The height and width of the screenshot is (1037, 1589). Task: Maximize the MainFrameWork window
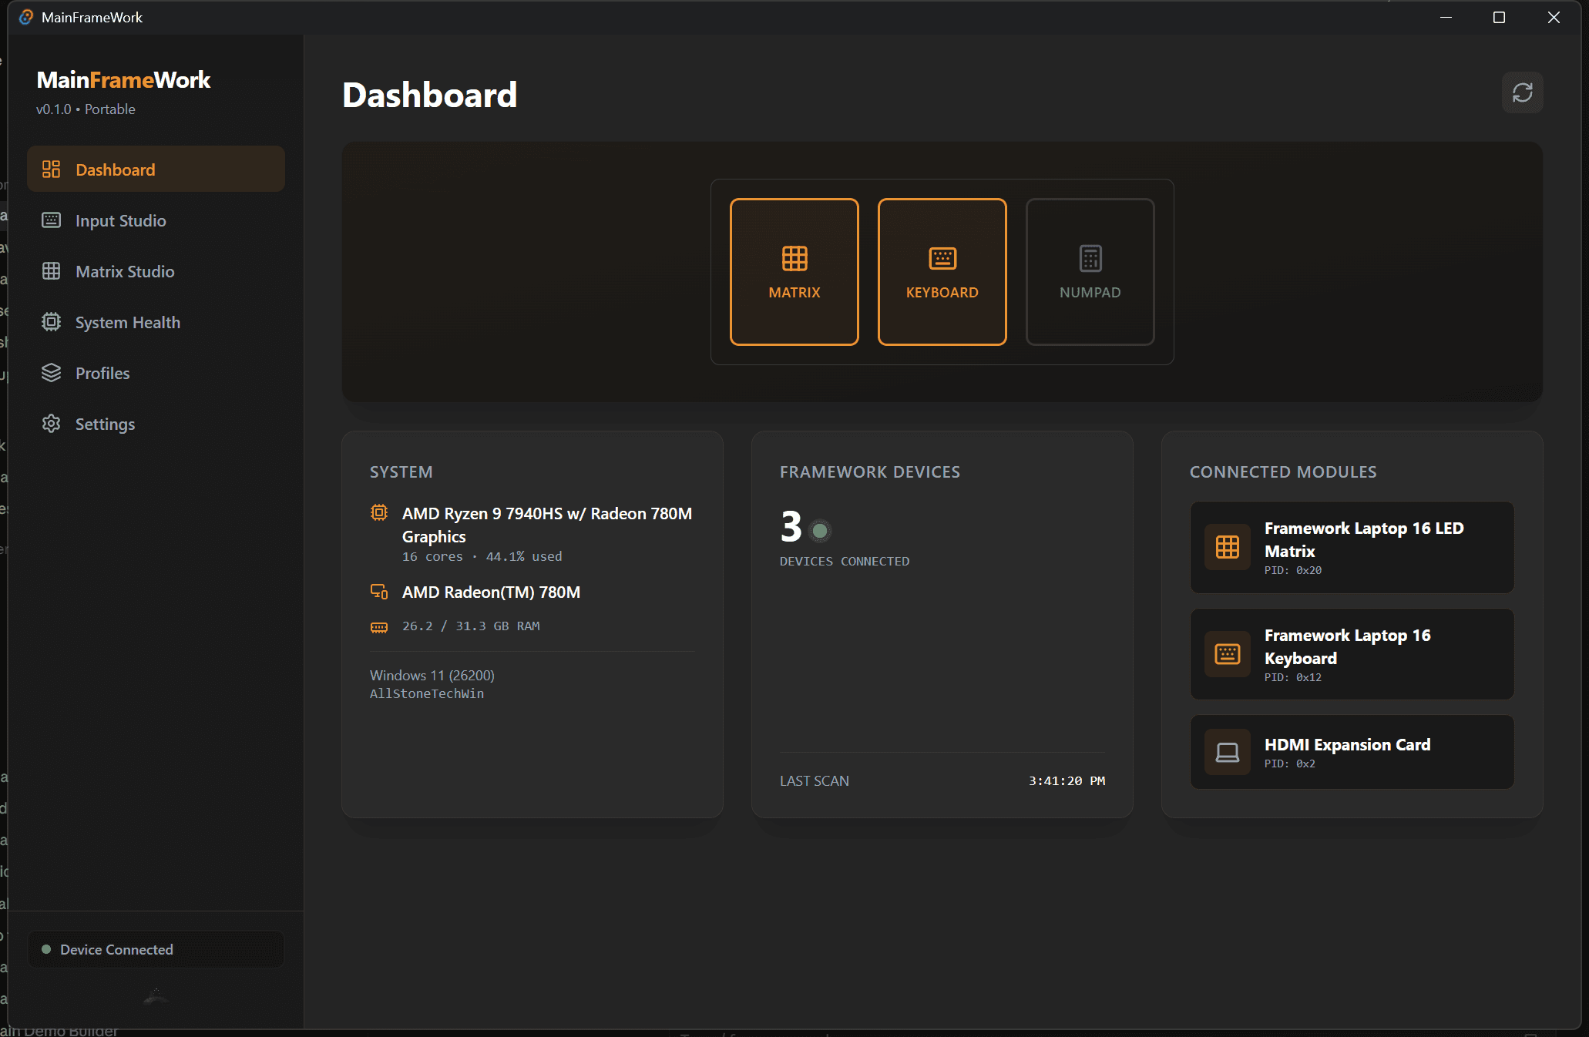pos(1499,17)
